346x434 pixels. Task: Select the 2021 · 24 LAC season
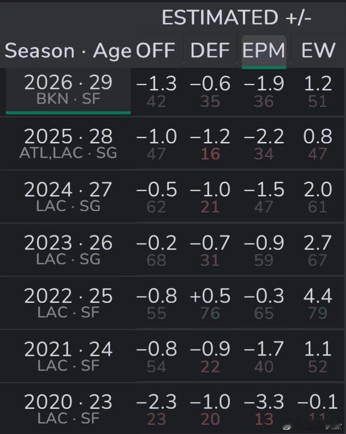[x=68, y=356]
